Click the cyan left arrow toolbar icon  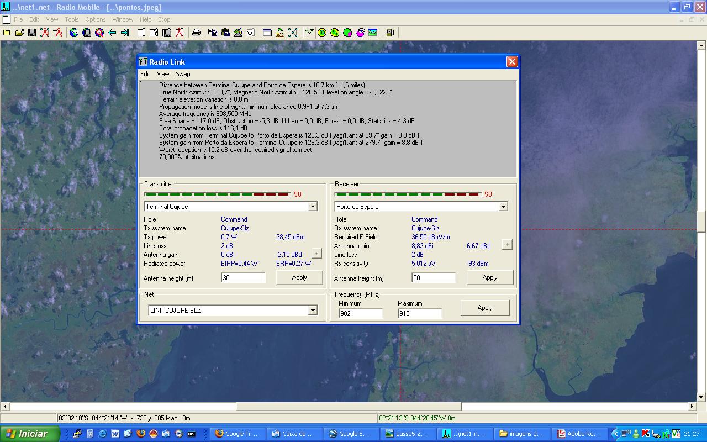tap(112, 33)
